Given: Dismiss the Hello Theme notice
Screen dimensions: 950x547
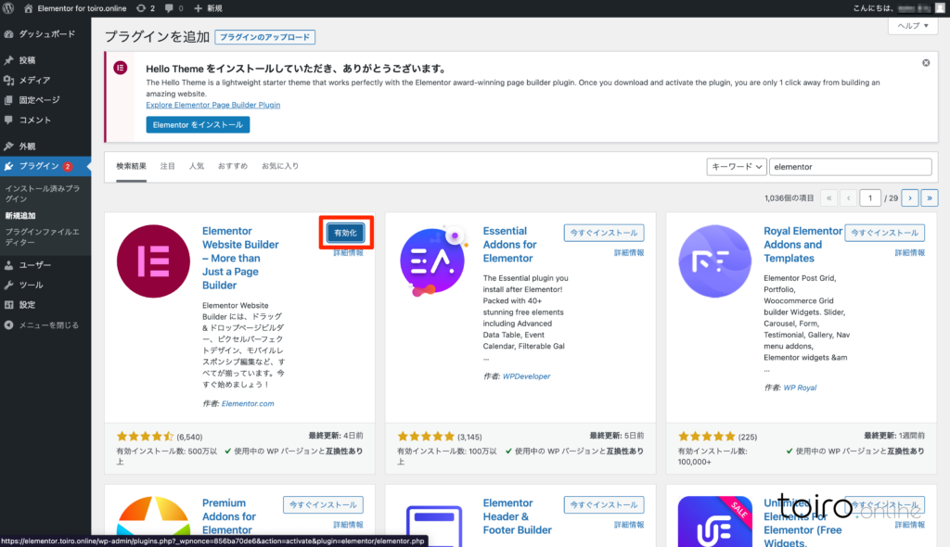Looking at the screenshot, I should (x=926, y=63).
